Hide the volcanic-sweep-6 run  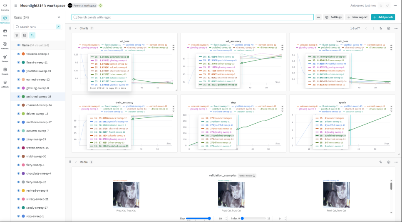(18, 54)
